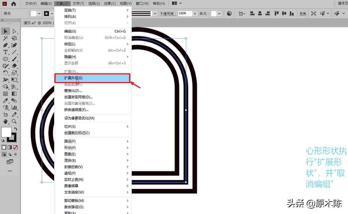Swap fill and stroke colors

point(16,129)
